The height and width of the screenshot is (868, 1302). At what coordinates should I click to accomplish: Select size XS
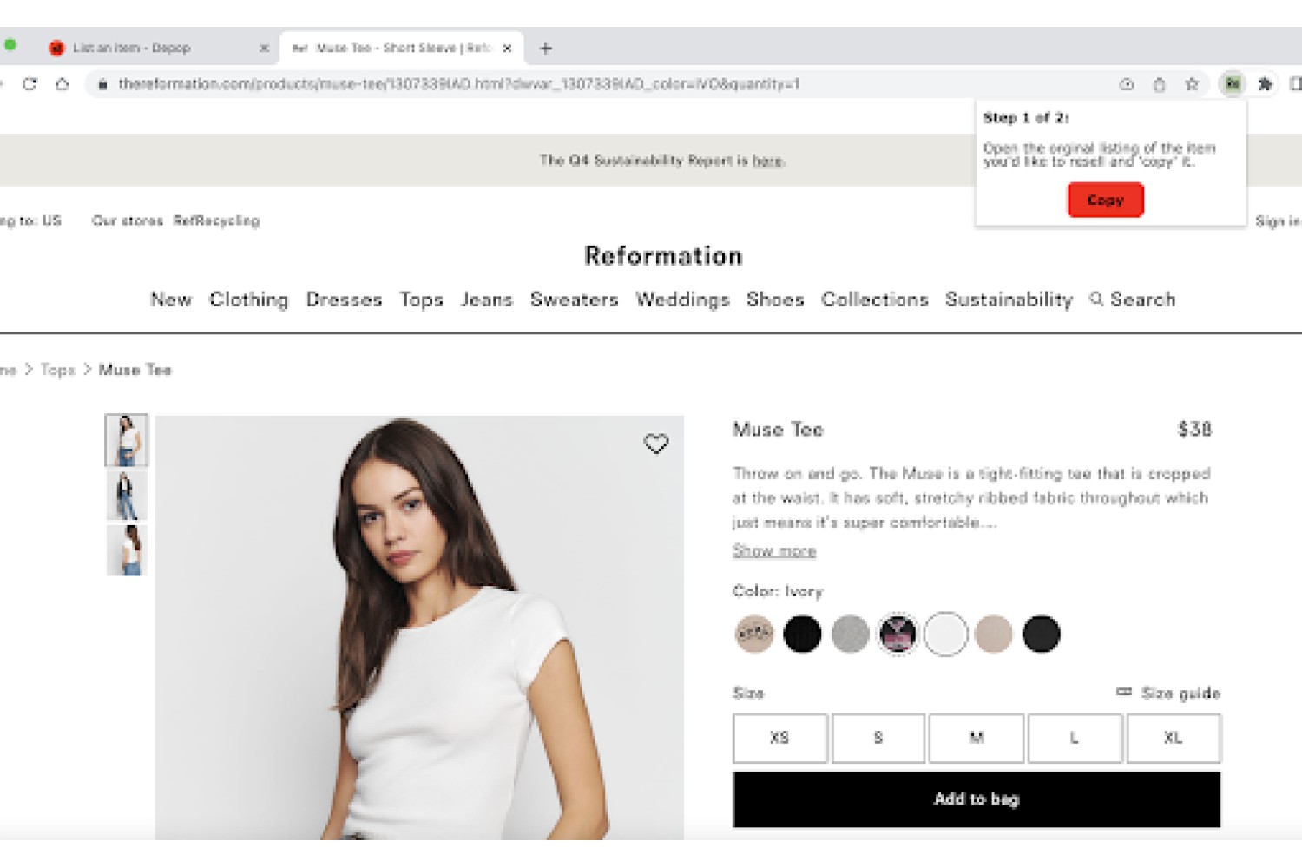[x=779, y=738]
